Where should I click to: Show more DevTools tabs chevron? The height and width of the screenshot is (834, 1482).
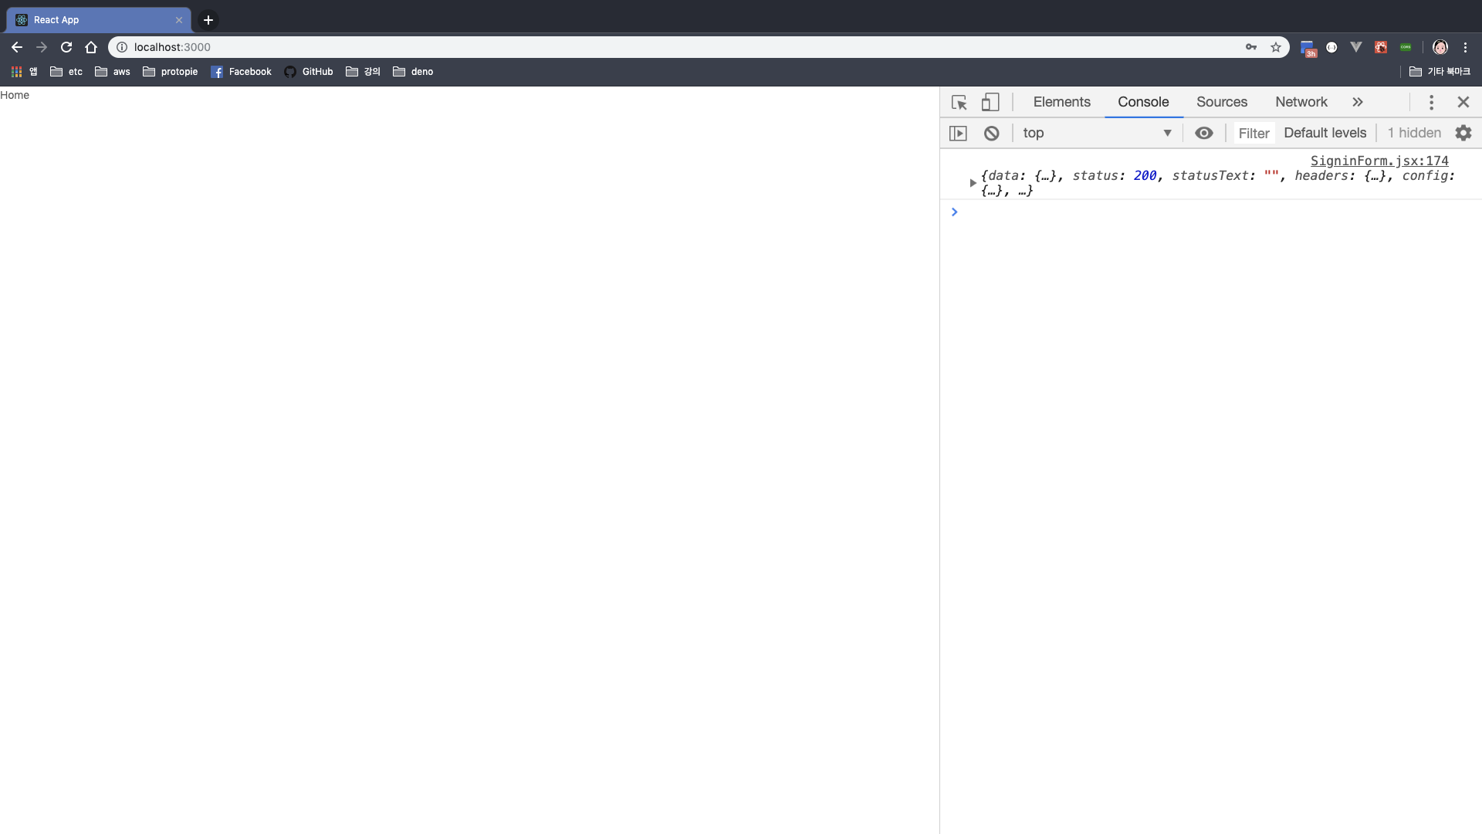[x=1358, y=102]
